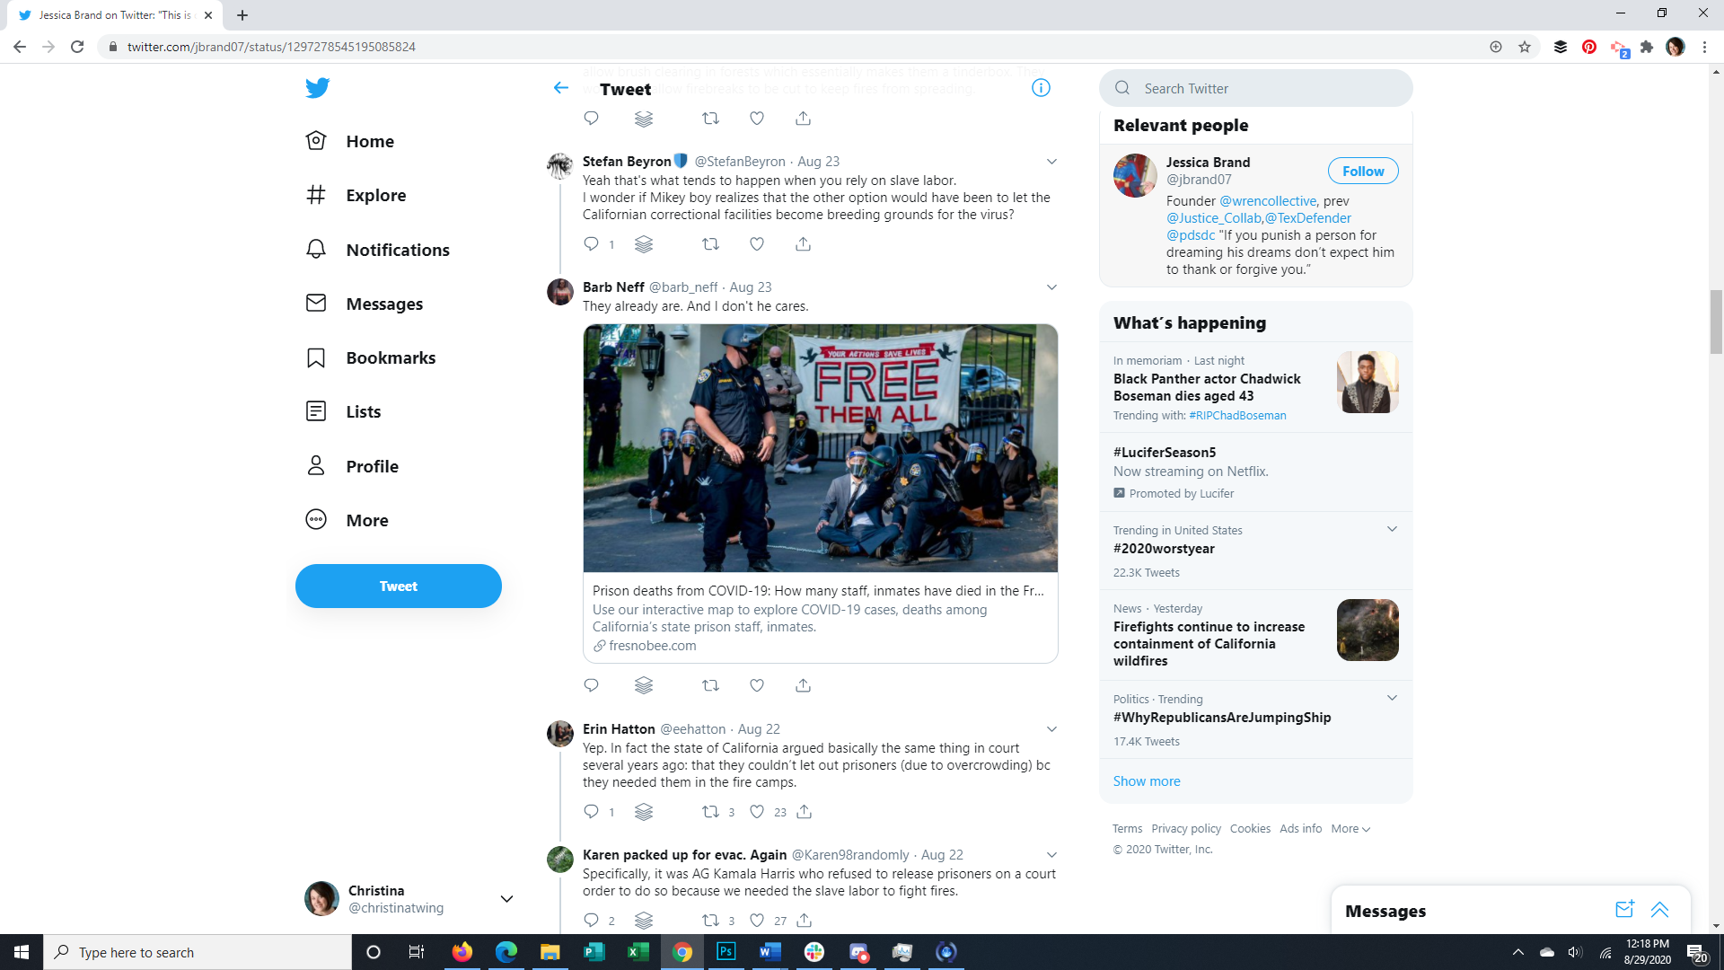Screen dimensions: 1724x970
Task: Open Photoshop from the taskbar
Action: (726, 952)
